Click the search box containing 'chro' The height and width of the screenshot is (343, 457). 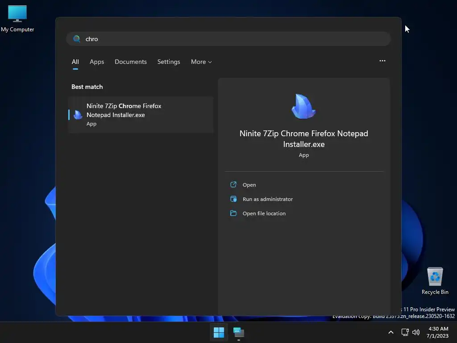coord(228,39)
